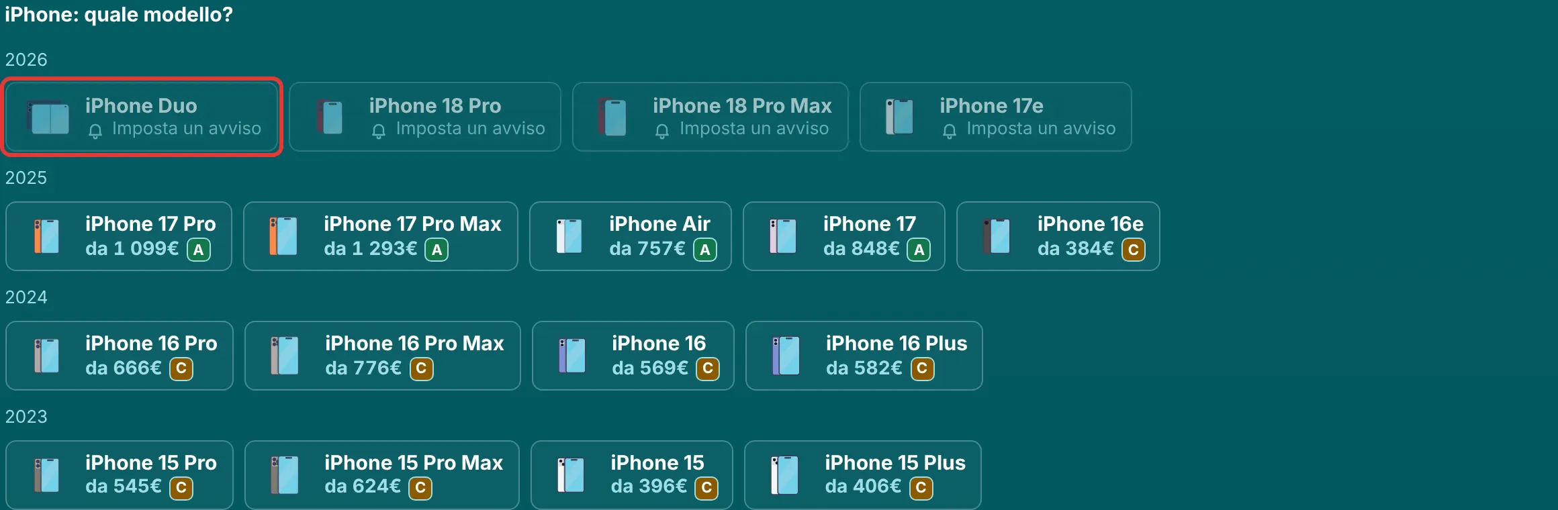
Task: Click the iPhone 16 Pro title
Action: tap(151, 344)
